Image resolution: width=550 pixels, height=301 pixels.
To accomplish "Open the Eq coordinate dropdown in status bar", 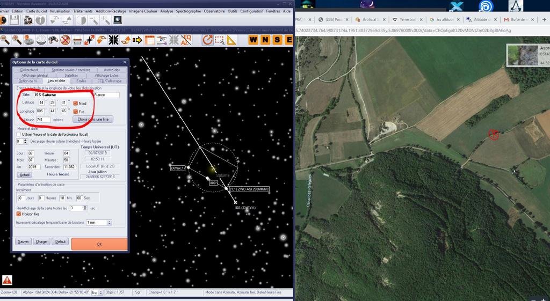I will click(x=100, y=292).
